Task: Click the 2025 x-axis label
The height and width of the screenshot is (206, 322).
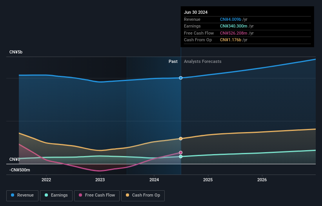Action: (x=208, y=180)
